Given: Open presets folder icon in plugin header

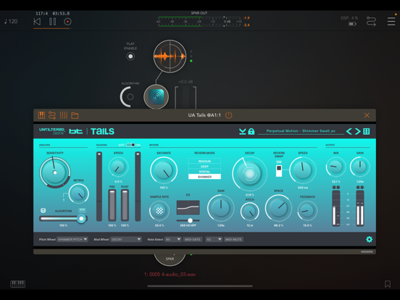Looking at the screenshot, I should tap(75, 115).
